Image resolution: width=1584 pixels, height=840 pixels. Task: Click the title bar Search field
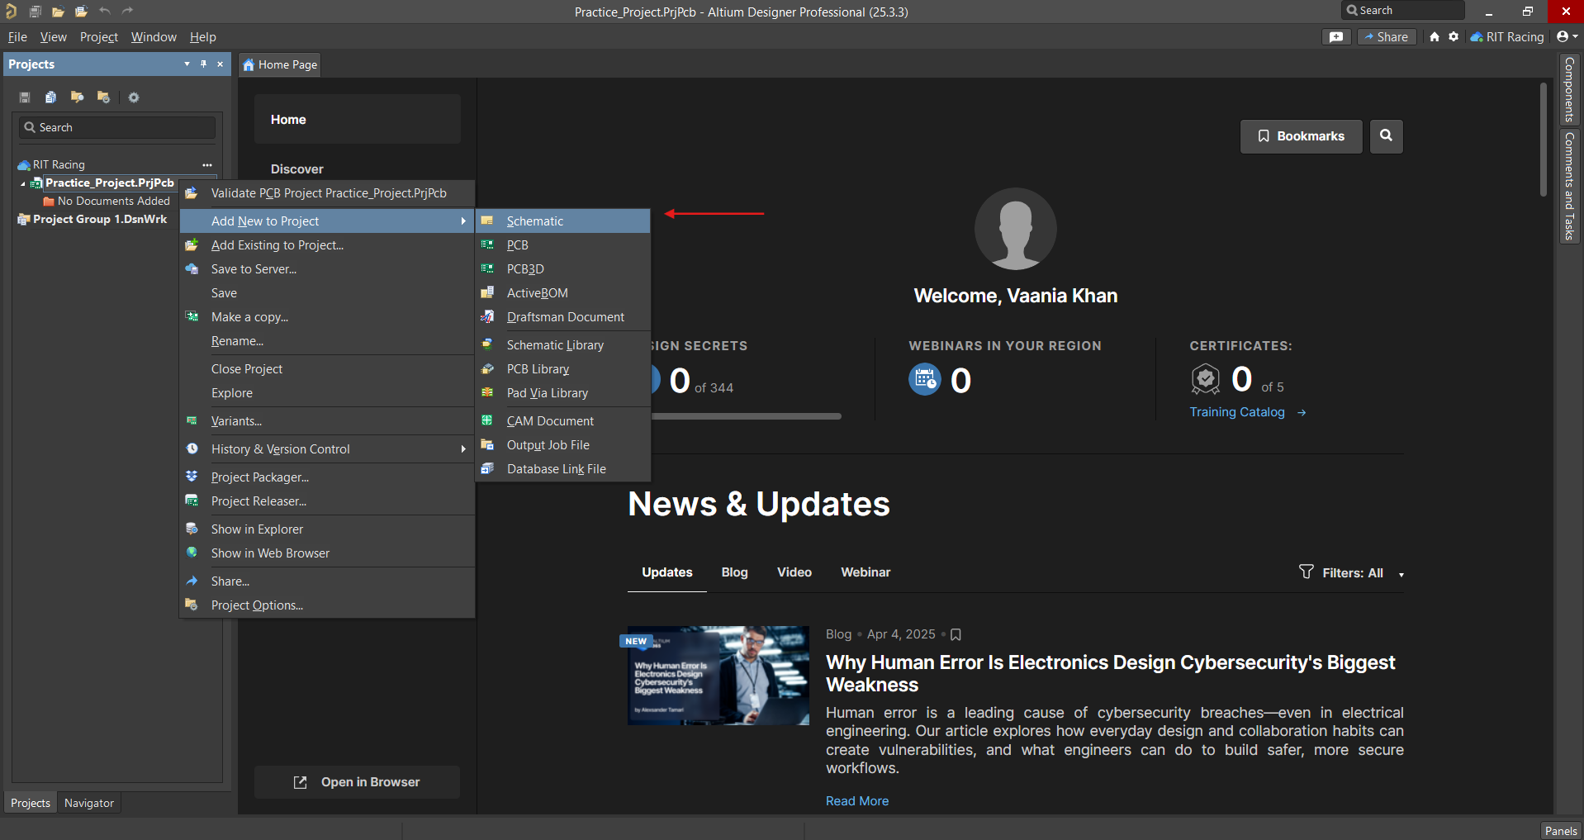click(1403, 10)
